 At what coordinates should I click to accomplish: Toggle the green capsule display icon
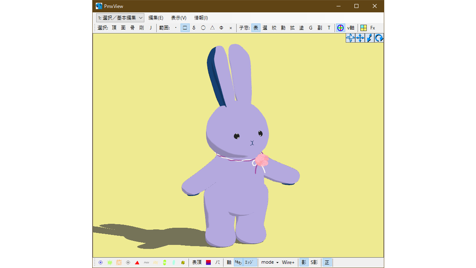[x=165, y=263]
